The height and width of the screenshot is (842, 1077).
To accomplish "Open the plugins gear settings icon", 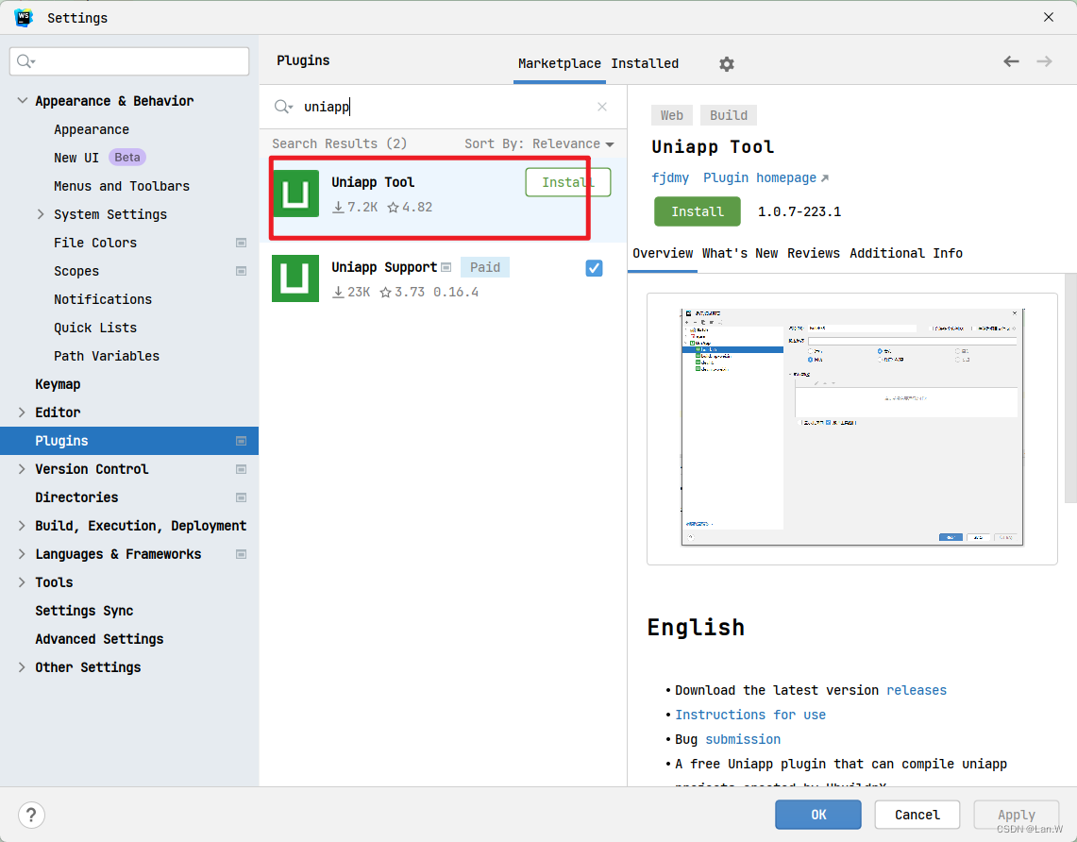I will (x=727, y=64).
